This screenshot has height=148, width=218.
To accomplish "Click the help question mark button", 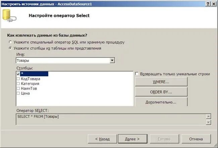I will [x=208, y=4].
